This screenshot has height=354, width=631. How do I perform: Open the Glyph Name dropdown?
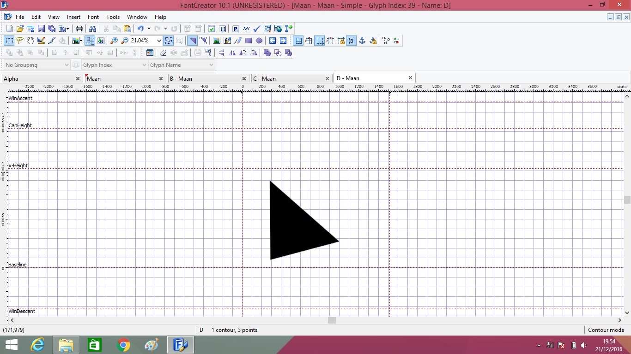pyautogui.click(x=211, y=65)
